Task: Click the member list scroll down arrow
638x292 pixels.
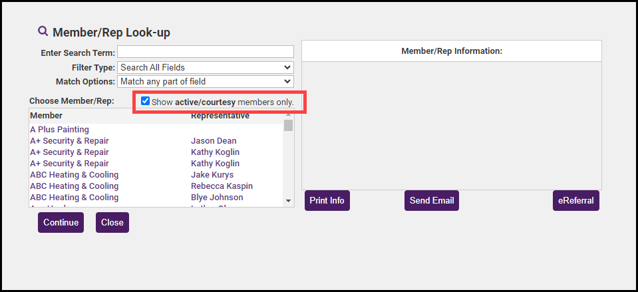Action: (x=288, y=200)
